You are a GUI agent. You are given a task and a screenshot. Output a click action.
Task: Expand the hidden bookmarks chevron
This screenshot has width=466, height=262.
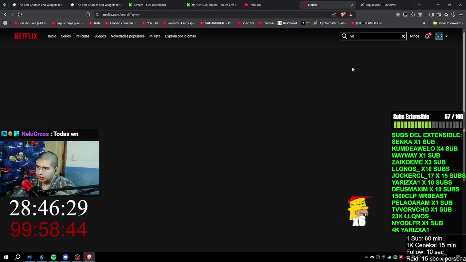[424, 23]
